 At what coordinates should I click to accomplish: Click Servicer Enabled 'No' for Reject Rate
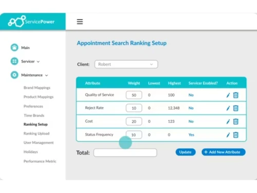tap(191, 108)
